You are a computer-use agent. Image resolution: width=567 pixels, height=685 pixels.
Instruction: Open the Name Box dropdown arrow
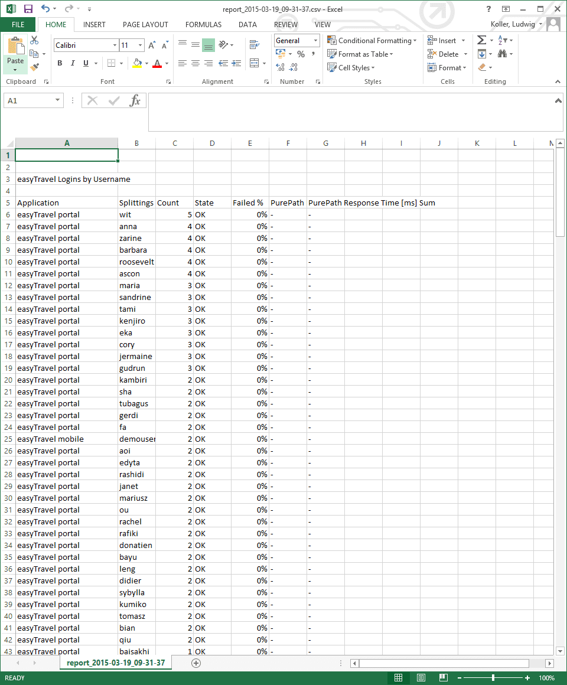(x=57, y=100)
